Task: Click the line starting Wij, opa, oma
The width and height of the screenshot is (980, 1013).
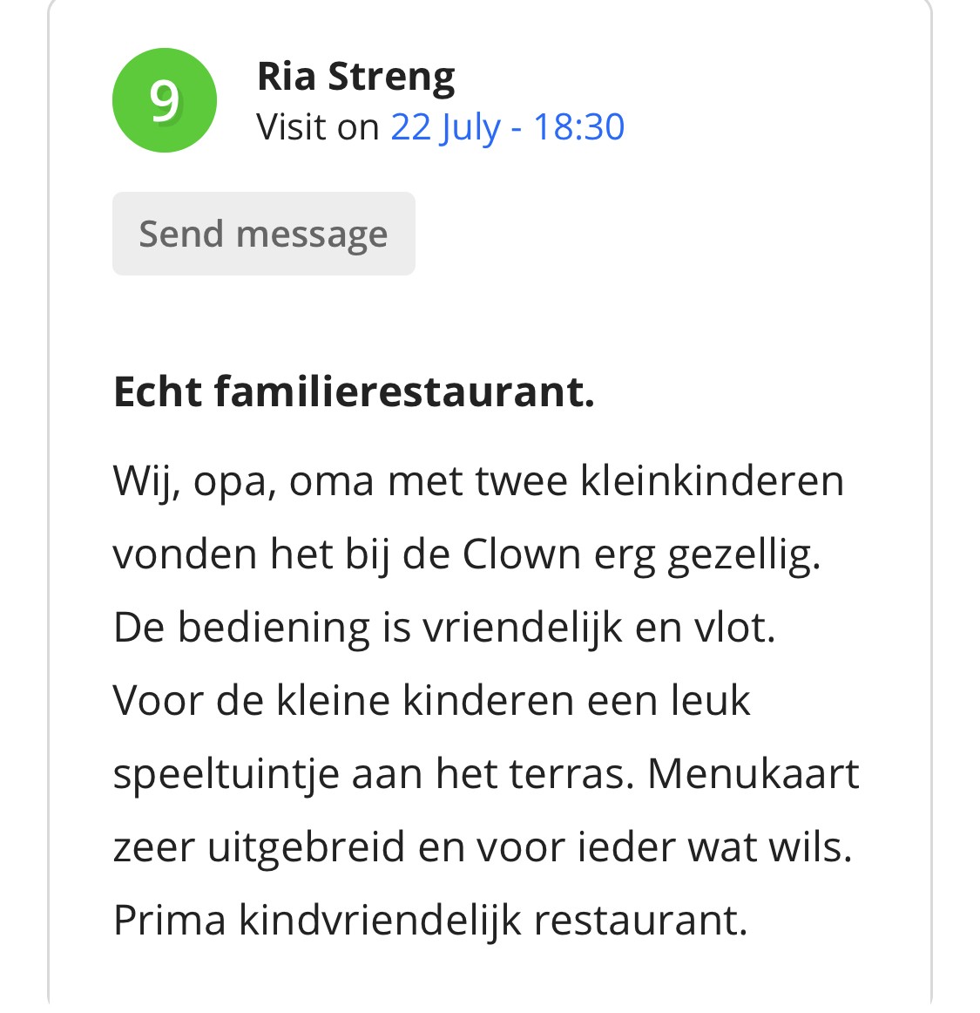Action: pos(478,482)
